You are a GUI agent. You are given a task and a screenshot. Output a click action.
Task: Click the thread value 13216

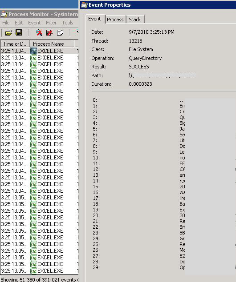point(135,41)
